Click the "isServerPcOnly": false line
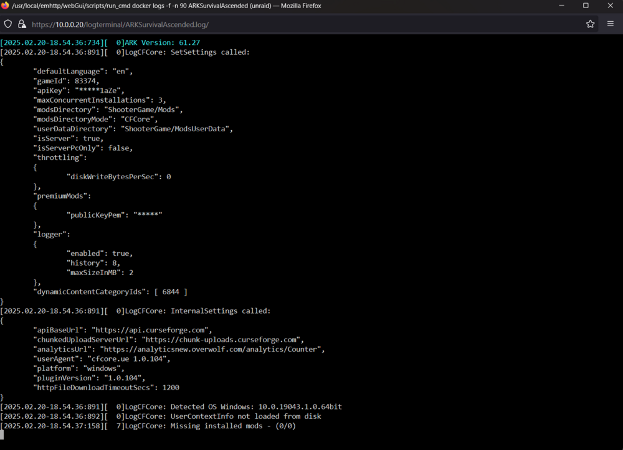This screenshot has height=450, width=623. (x=83, y=148)
